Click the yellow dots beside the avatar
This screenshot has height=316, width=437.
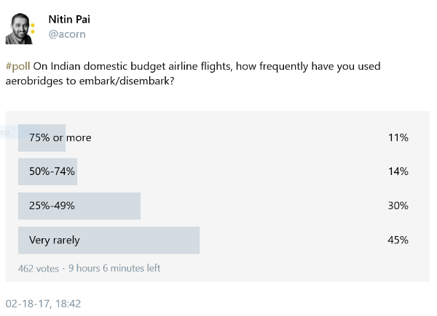point(33,28)
